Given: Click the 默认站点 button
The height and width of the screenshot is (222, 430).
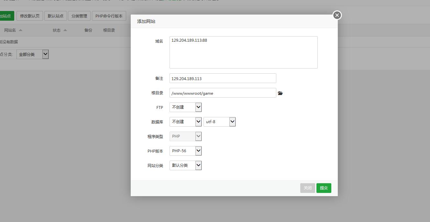Looking at the screenshot, I should point(56,16).
